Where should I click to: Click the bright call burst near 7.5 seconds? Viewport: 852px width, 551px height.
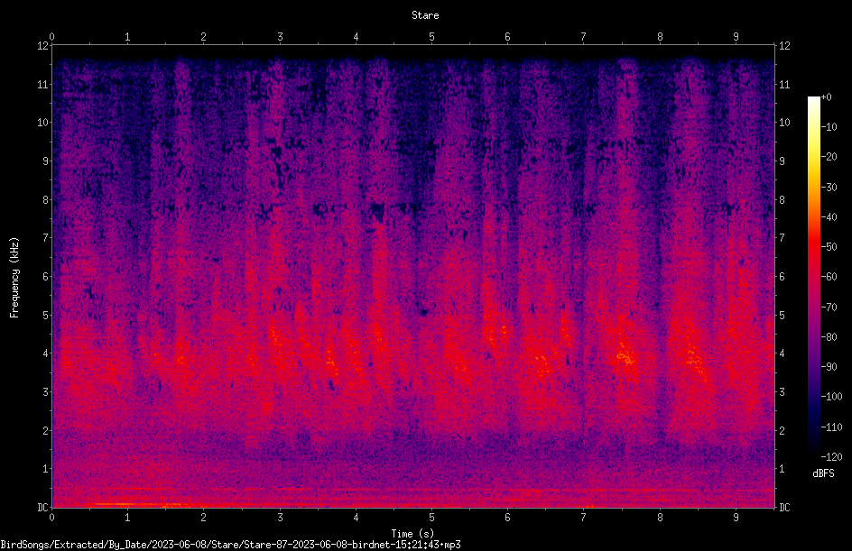[625, 356]
